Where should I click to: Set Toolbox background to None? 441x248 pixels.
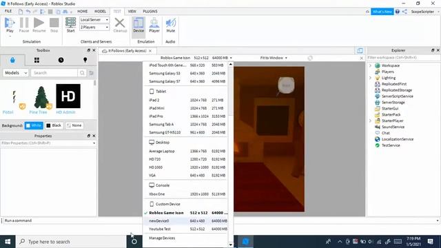pyautogui.click(x=74, y=125)
